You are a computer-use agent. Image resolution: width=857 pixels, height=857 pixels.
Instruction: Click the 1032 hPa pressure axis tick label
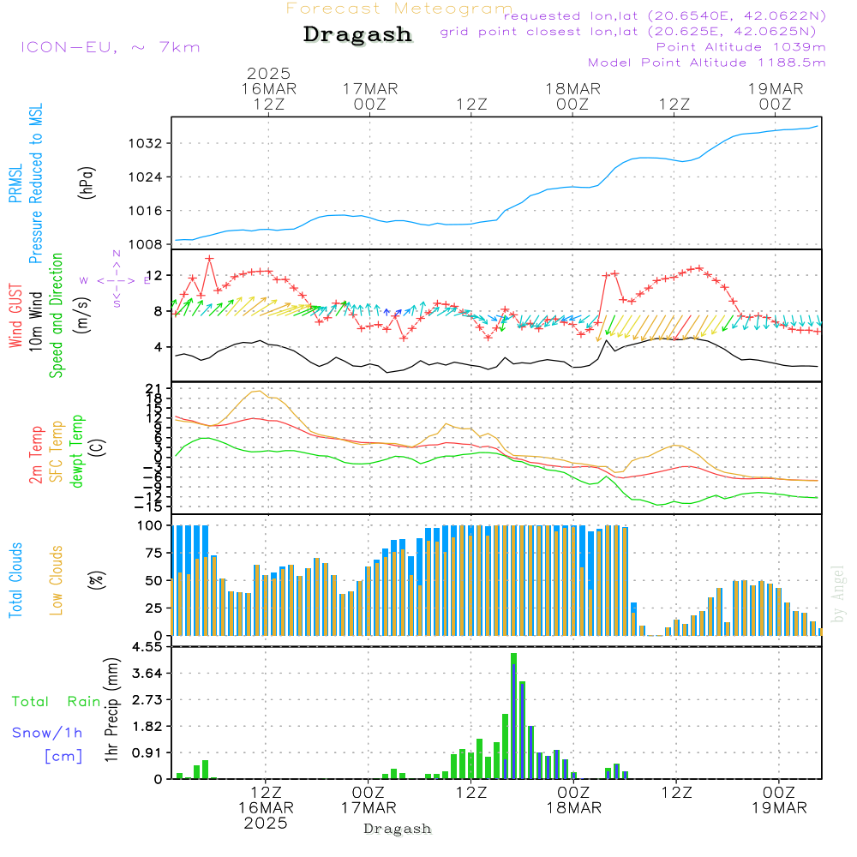(148, 143)
